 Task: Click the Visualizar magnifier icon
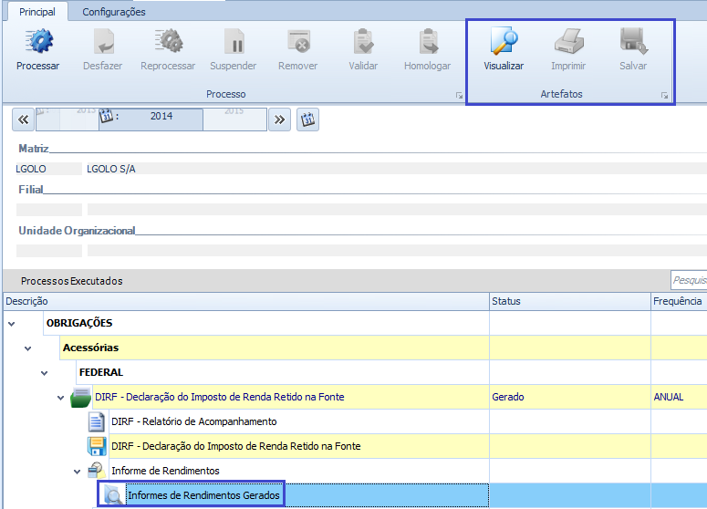point(504,42)
